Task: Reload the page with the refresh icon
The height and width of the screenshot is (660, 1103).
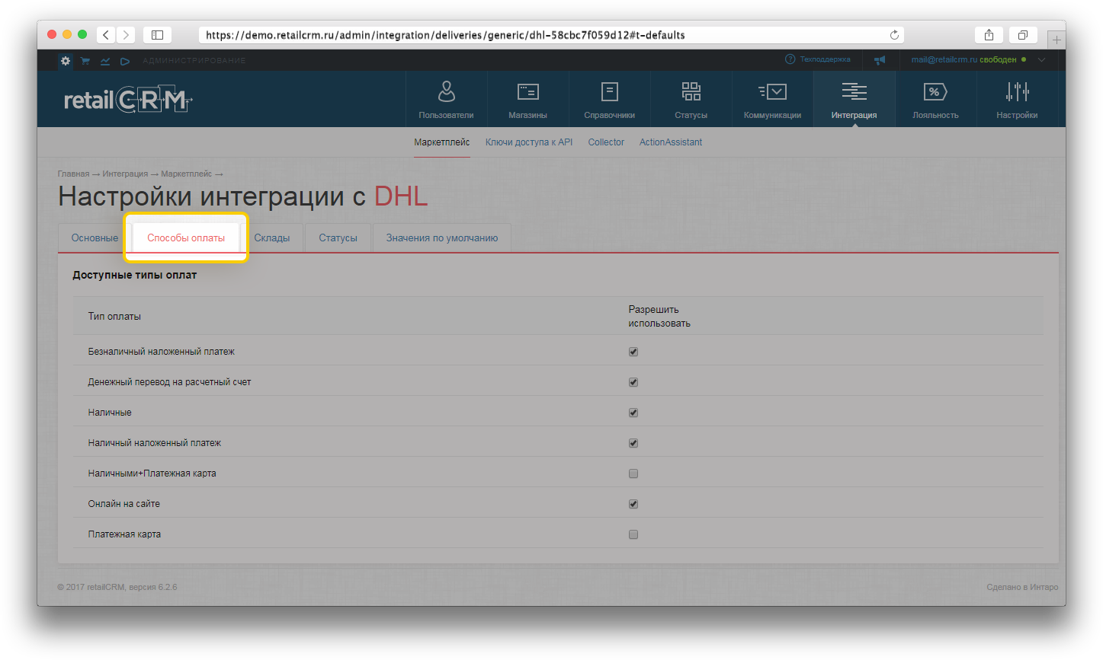Action: coord(894,35)
